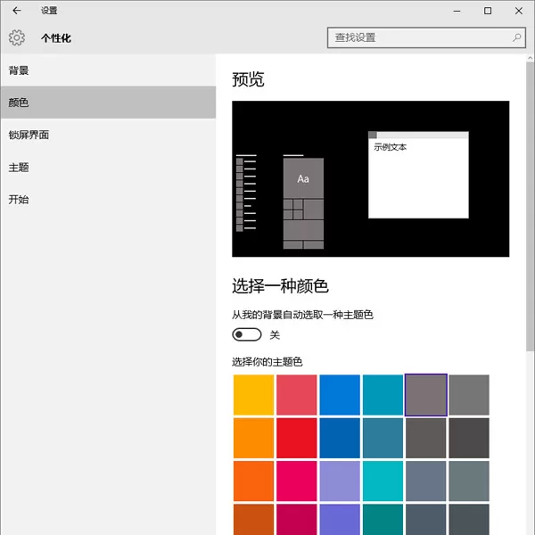Focus the 查找设置 search field
This screenshot has width=535, height=535.
[426, 37]
